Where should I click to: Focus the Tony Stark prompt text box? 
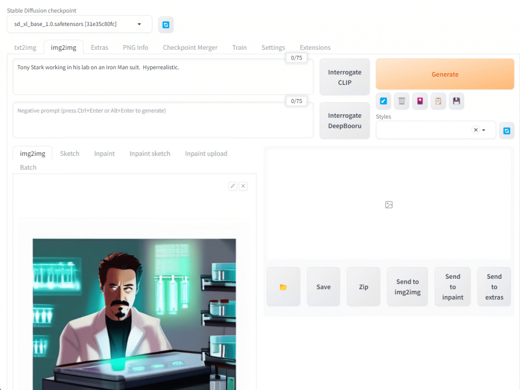(x=163, y=77)
